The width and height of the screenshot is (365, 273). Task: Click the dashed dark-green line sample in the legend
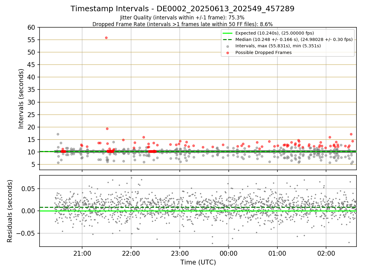pyautogui.click(x=228, y=39)
